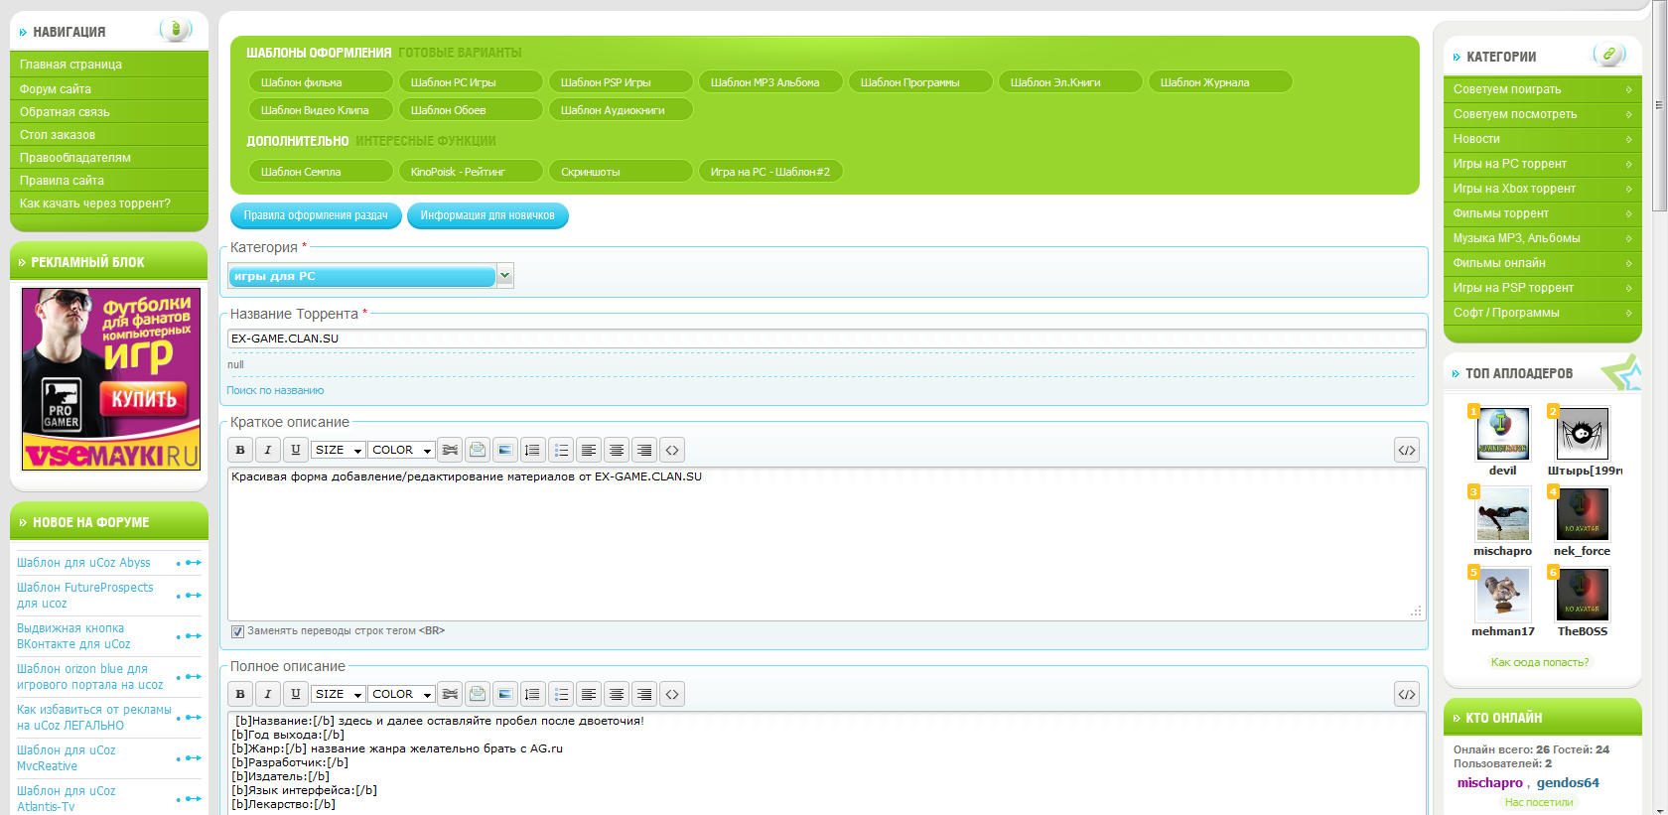
Task: Open COLOR dropdown in Краткое описание toolbar
Action: (x=401, y=450)
